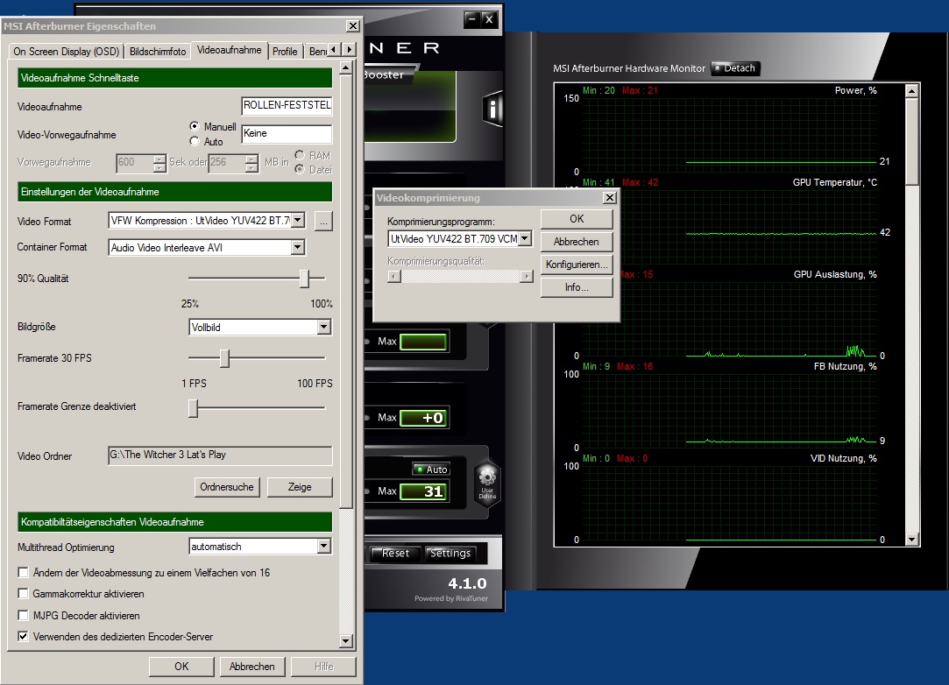Open Konfigurieren... codec settings
This screenshot has height=685, width=949.
577,265
